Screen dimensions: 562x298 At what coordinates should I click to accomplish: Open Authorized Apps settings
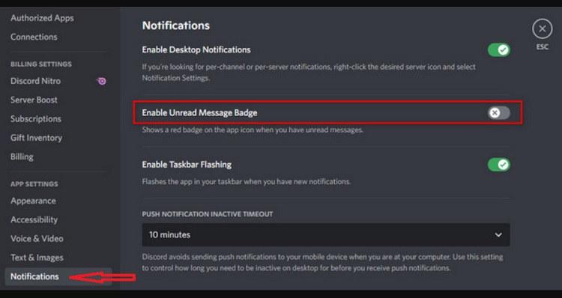[42, 18]
